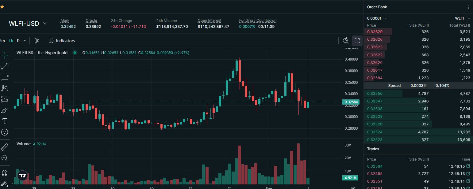Select the trend line drawing tool
This screenshot has width=473, height=189.
pos(5,66)
